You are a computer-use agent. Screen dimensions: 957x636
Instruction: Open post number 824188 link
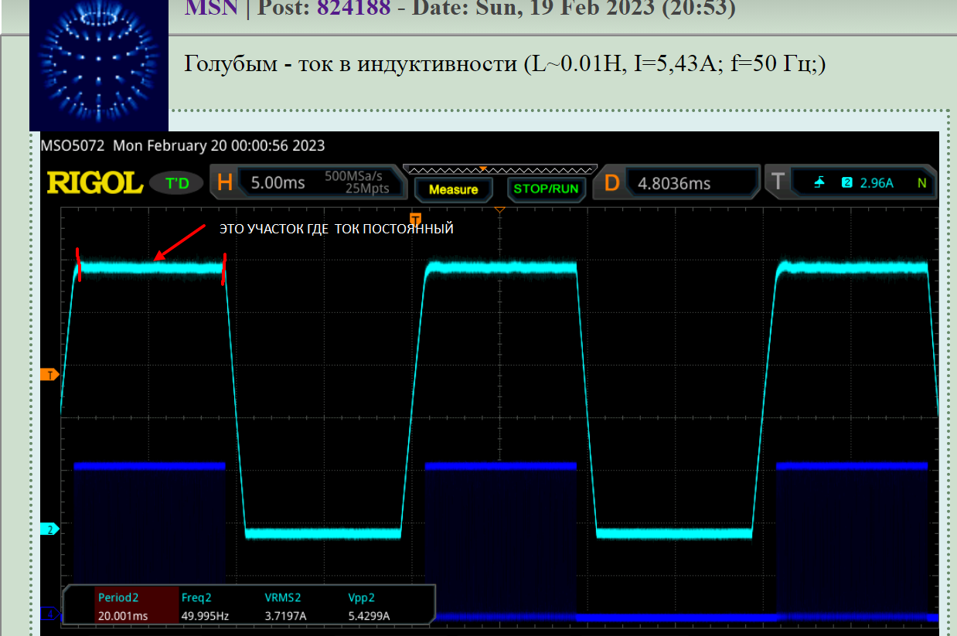tap(353, 8)
